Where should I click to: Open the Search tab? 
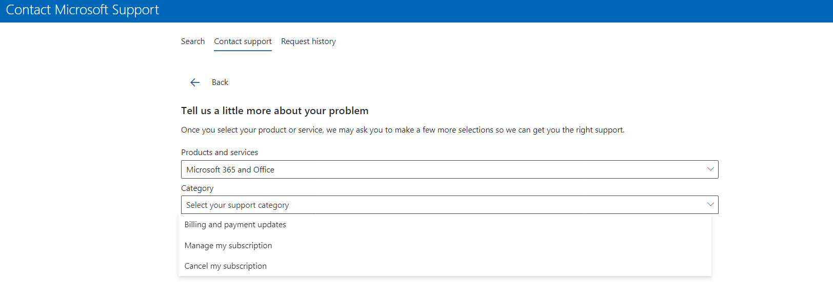(193, 41)
